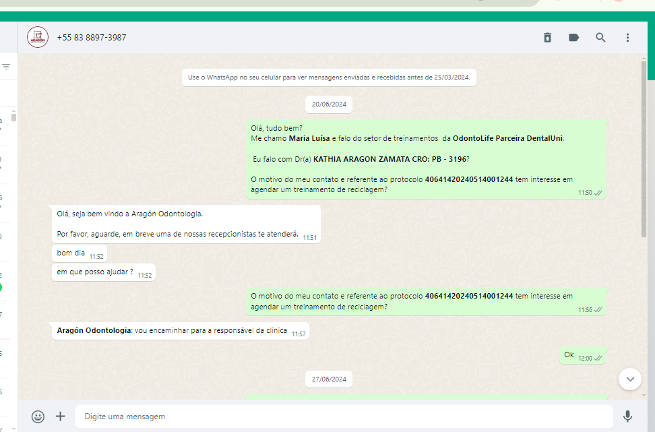Click read receipt checkmarks on 11:56 message
This screenshot has width=655, height=432.
click(x=598, y=309)
